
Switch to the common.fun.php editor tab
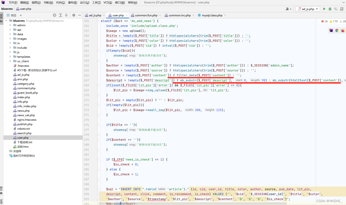pos(146,16)
